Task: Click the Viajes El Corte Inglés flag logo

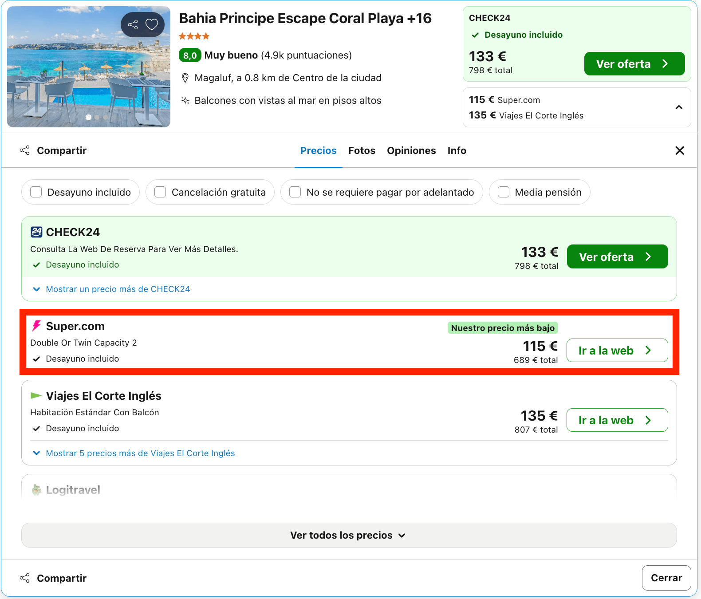Action: pos(36,395)
